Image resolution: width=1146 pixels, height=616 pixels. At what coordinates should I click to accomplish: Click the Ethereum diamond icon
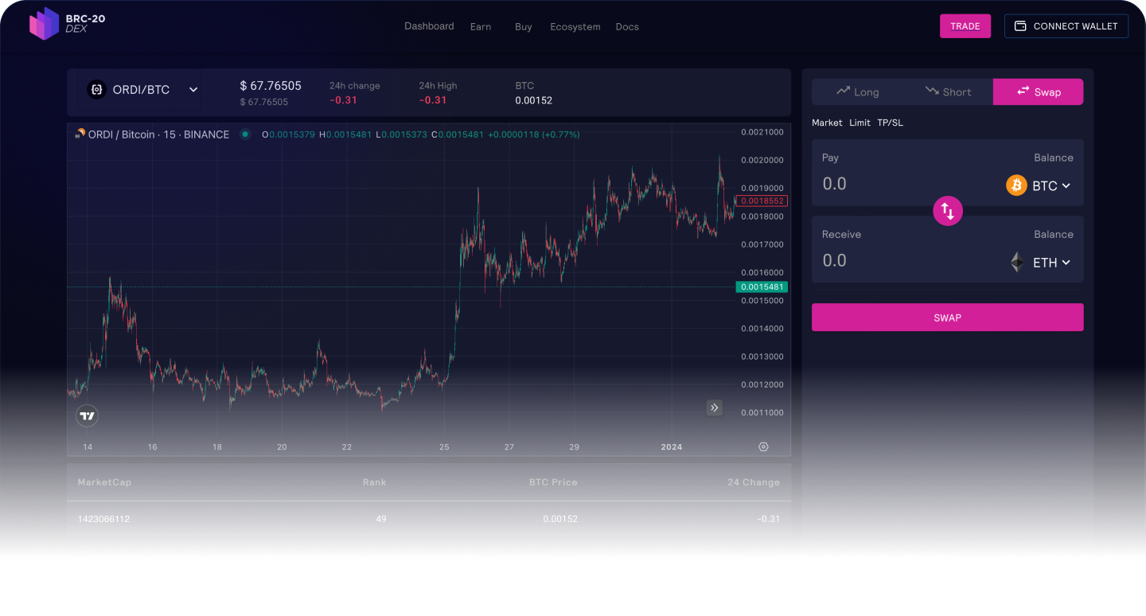tap(1016, 262)
